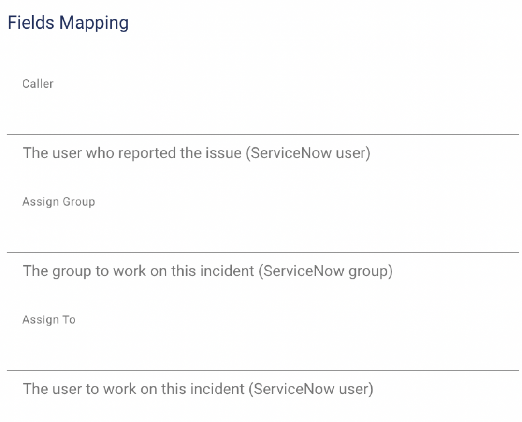The width and height of the screenshot is (522, 422).
Task: Click "The user who reported the issue" hint
Action: coord(132,153)
